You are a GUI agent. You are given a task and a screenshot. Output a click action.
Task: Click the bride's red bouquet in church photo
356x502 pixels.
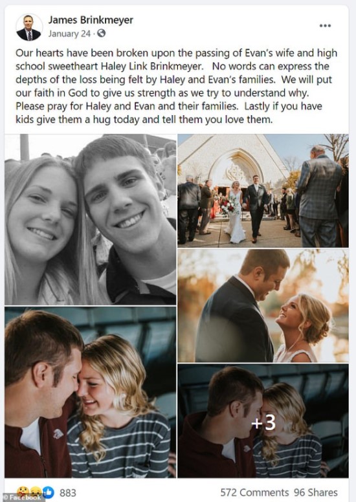(x=228, y=206)
